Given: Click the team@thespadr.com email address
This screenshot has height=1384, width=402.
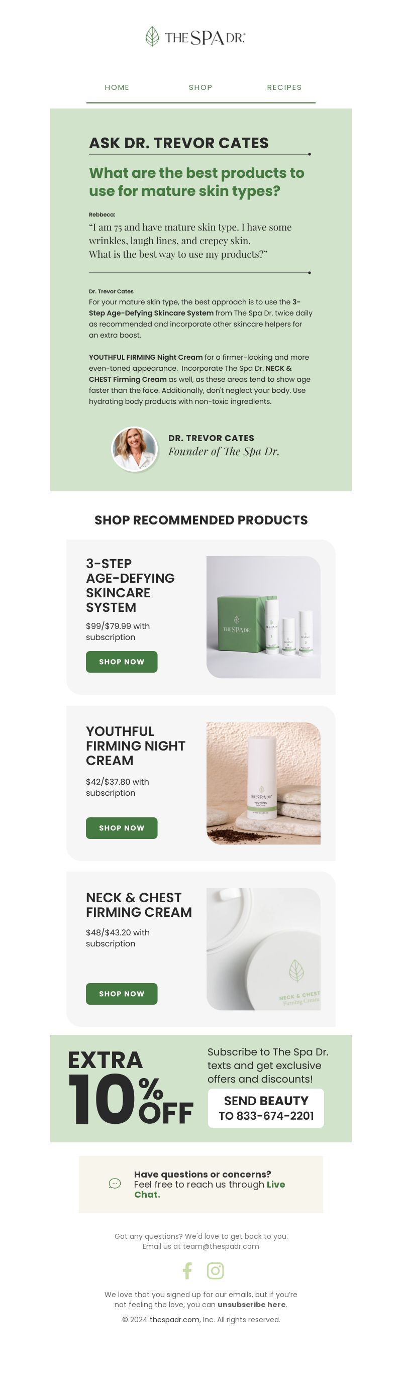Looking at the screenshot, I should tap(221, 1246).
